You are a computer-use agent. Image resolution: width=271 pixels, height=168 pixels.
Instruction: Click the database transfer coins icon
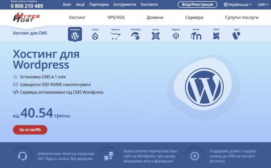click(109, 156)
